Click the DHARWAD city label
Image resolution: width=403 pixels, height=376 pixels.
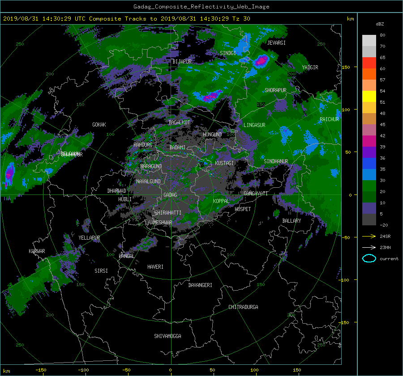pos(116,191)
